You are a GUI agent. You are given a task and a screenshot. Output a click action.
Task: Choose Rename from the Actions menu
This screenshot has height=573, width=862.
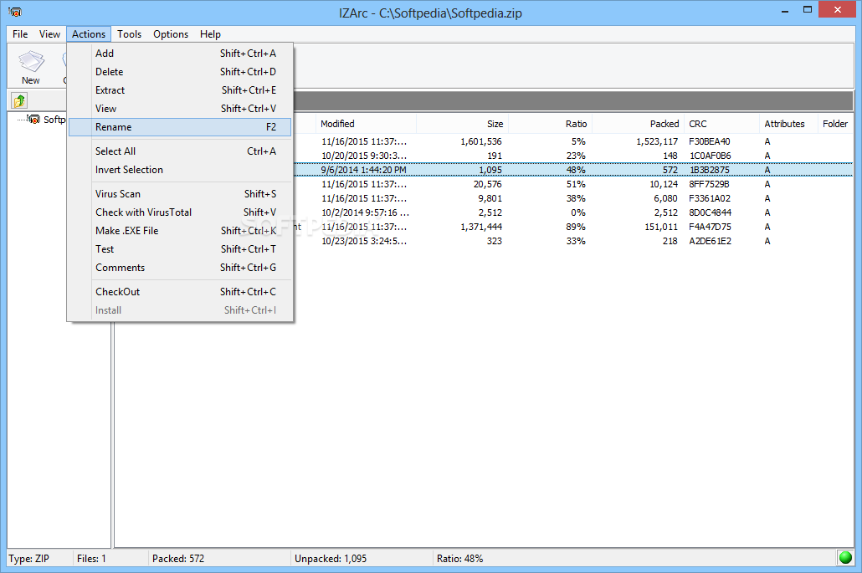[x=180, y=127]
